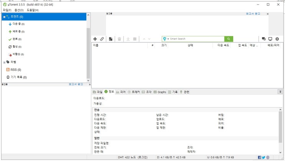Click detail pane scrollbar down arrow
Image resolution: width=285 pixels, height=161 pixels.
pos(280,153)
